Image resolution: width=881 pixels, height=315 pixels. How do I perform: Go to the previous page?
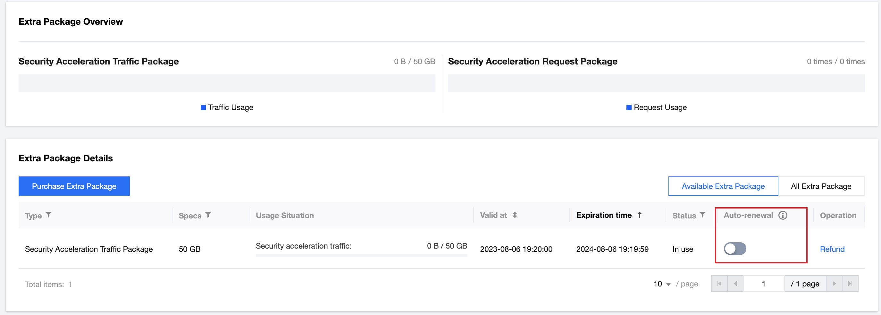[x=735, y=284]
